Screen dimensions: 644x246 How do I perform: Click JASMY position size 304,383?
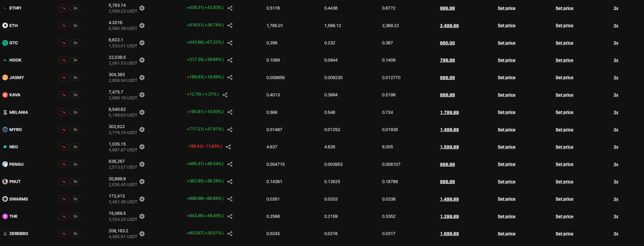click(x=117, y=74)
